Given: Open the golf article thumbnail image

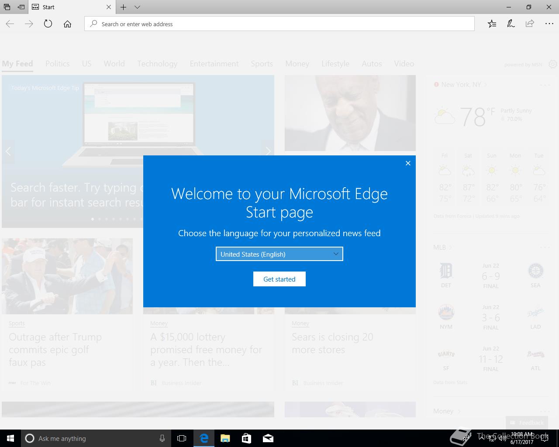Looking at the screenshot, I should (x=67, y=276).
